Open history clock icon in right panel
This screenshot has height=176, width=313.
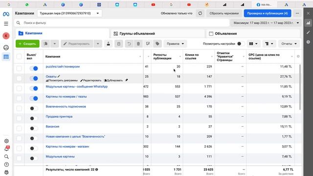(308, 42)
